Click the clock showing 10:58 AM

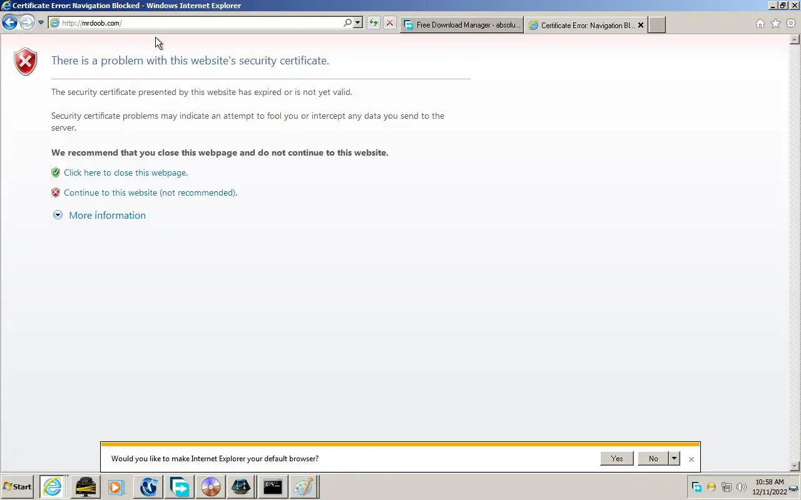coord(770,487)
